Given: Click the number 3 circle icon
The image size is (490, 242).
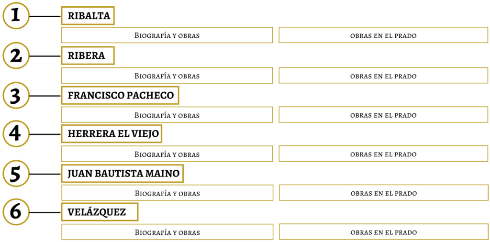Looking at the screenshot, I should coord(16,95).
